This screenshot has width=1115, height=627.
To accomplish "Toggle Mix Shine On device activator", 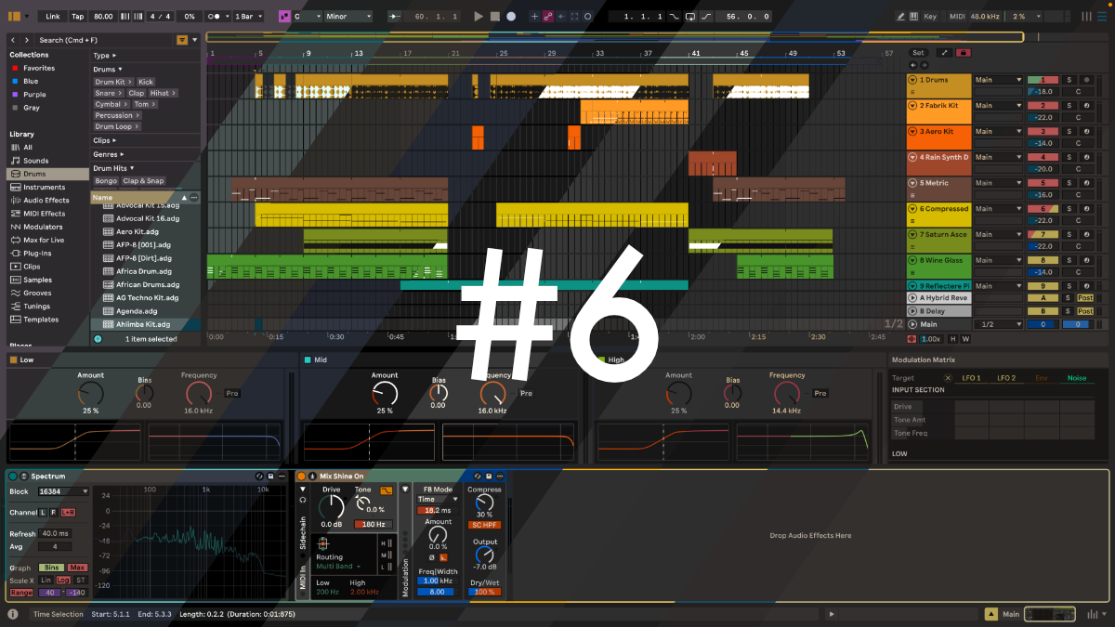I will click(301, 477).
